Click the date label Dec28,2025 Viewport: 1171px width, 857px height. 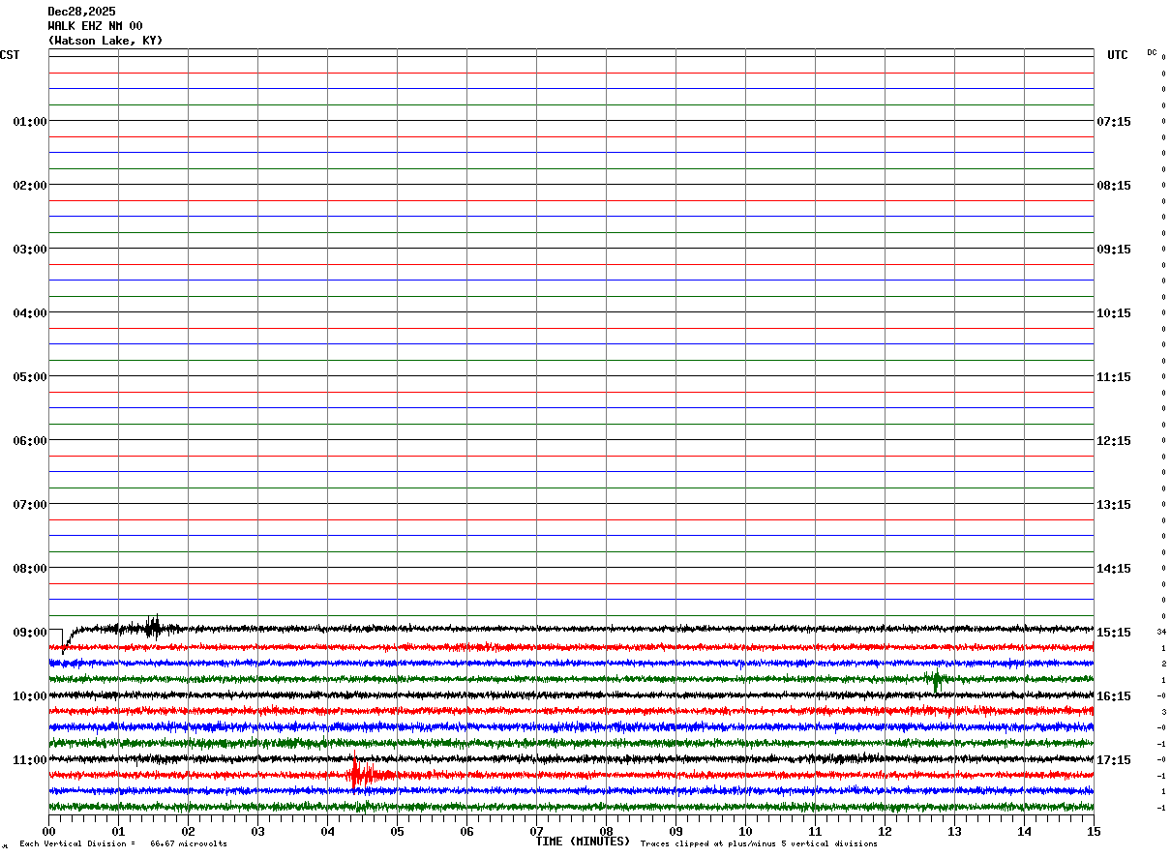81,12
